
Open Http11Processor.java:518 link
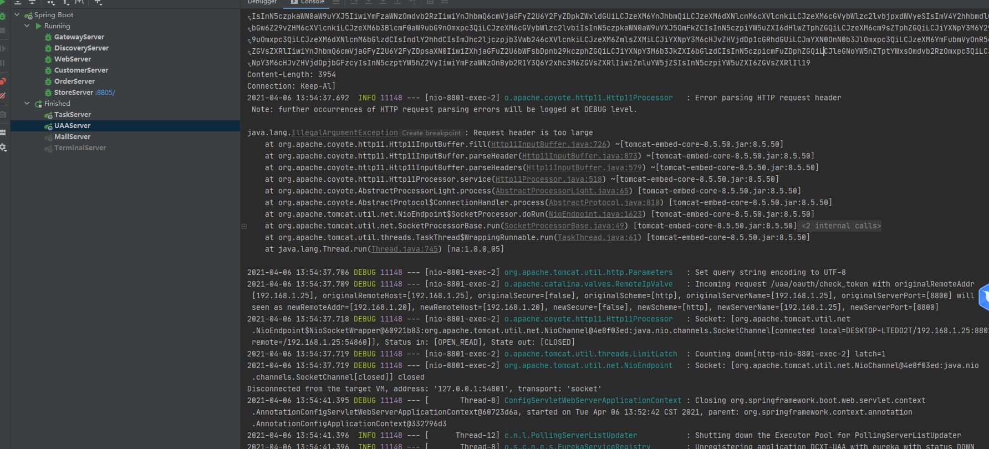[549, 180]
